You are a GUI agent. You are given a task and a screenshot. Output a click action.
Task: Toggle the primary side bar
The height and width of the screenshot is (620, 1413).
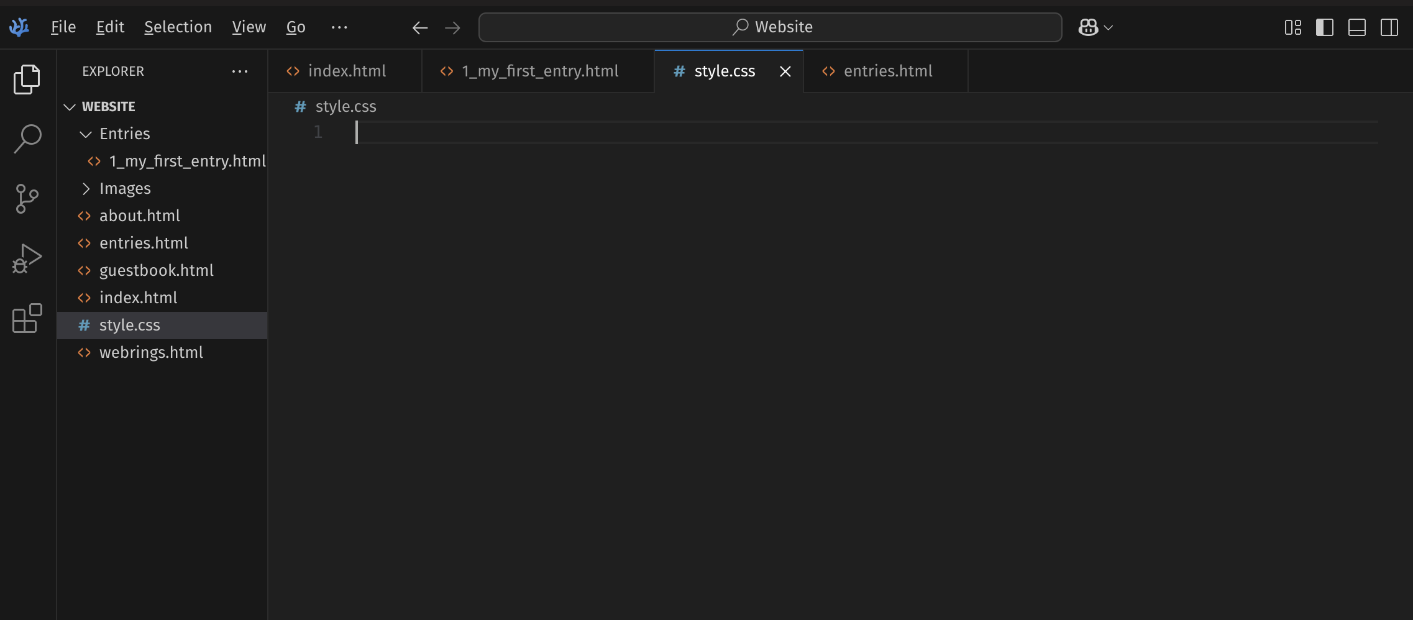click(1324, 27)
